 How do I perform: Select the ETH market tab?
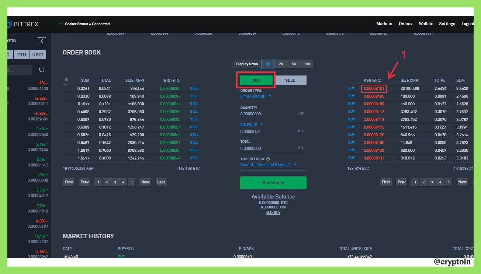[x=22, y=55]
